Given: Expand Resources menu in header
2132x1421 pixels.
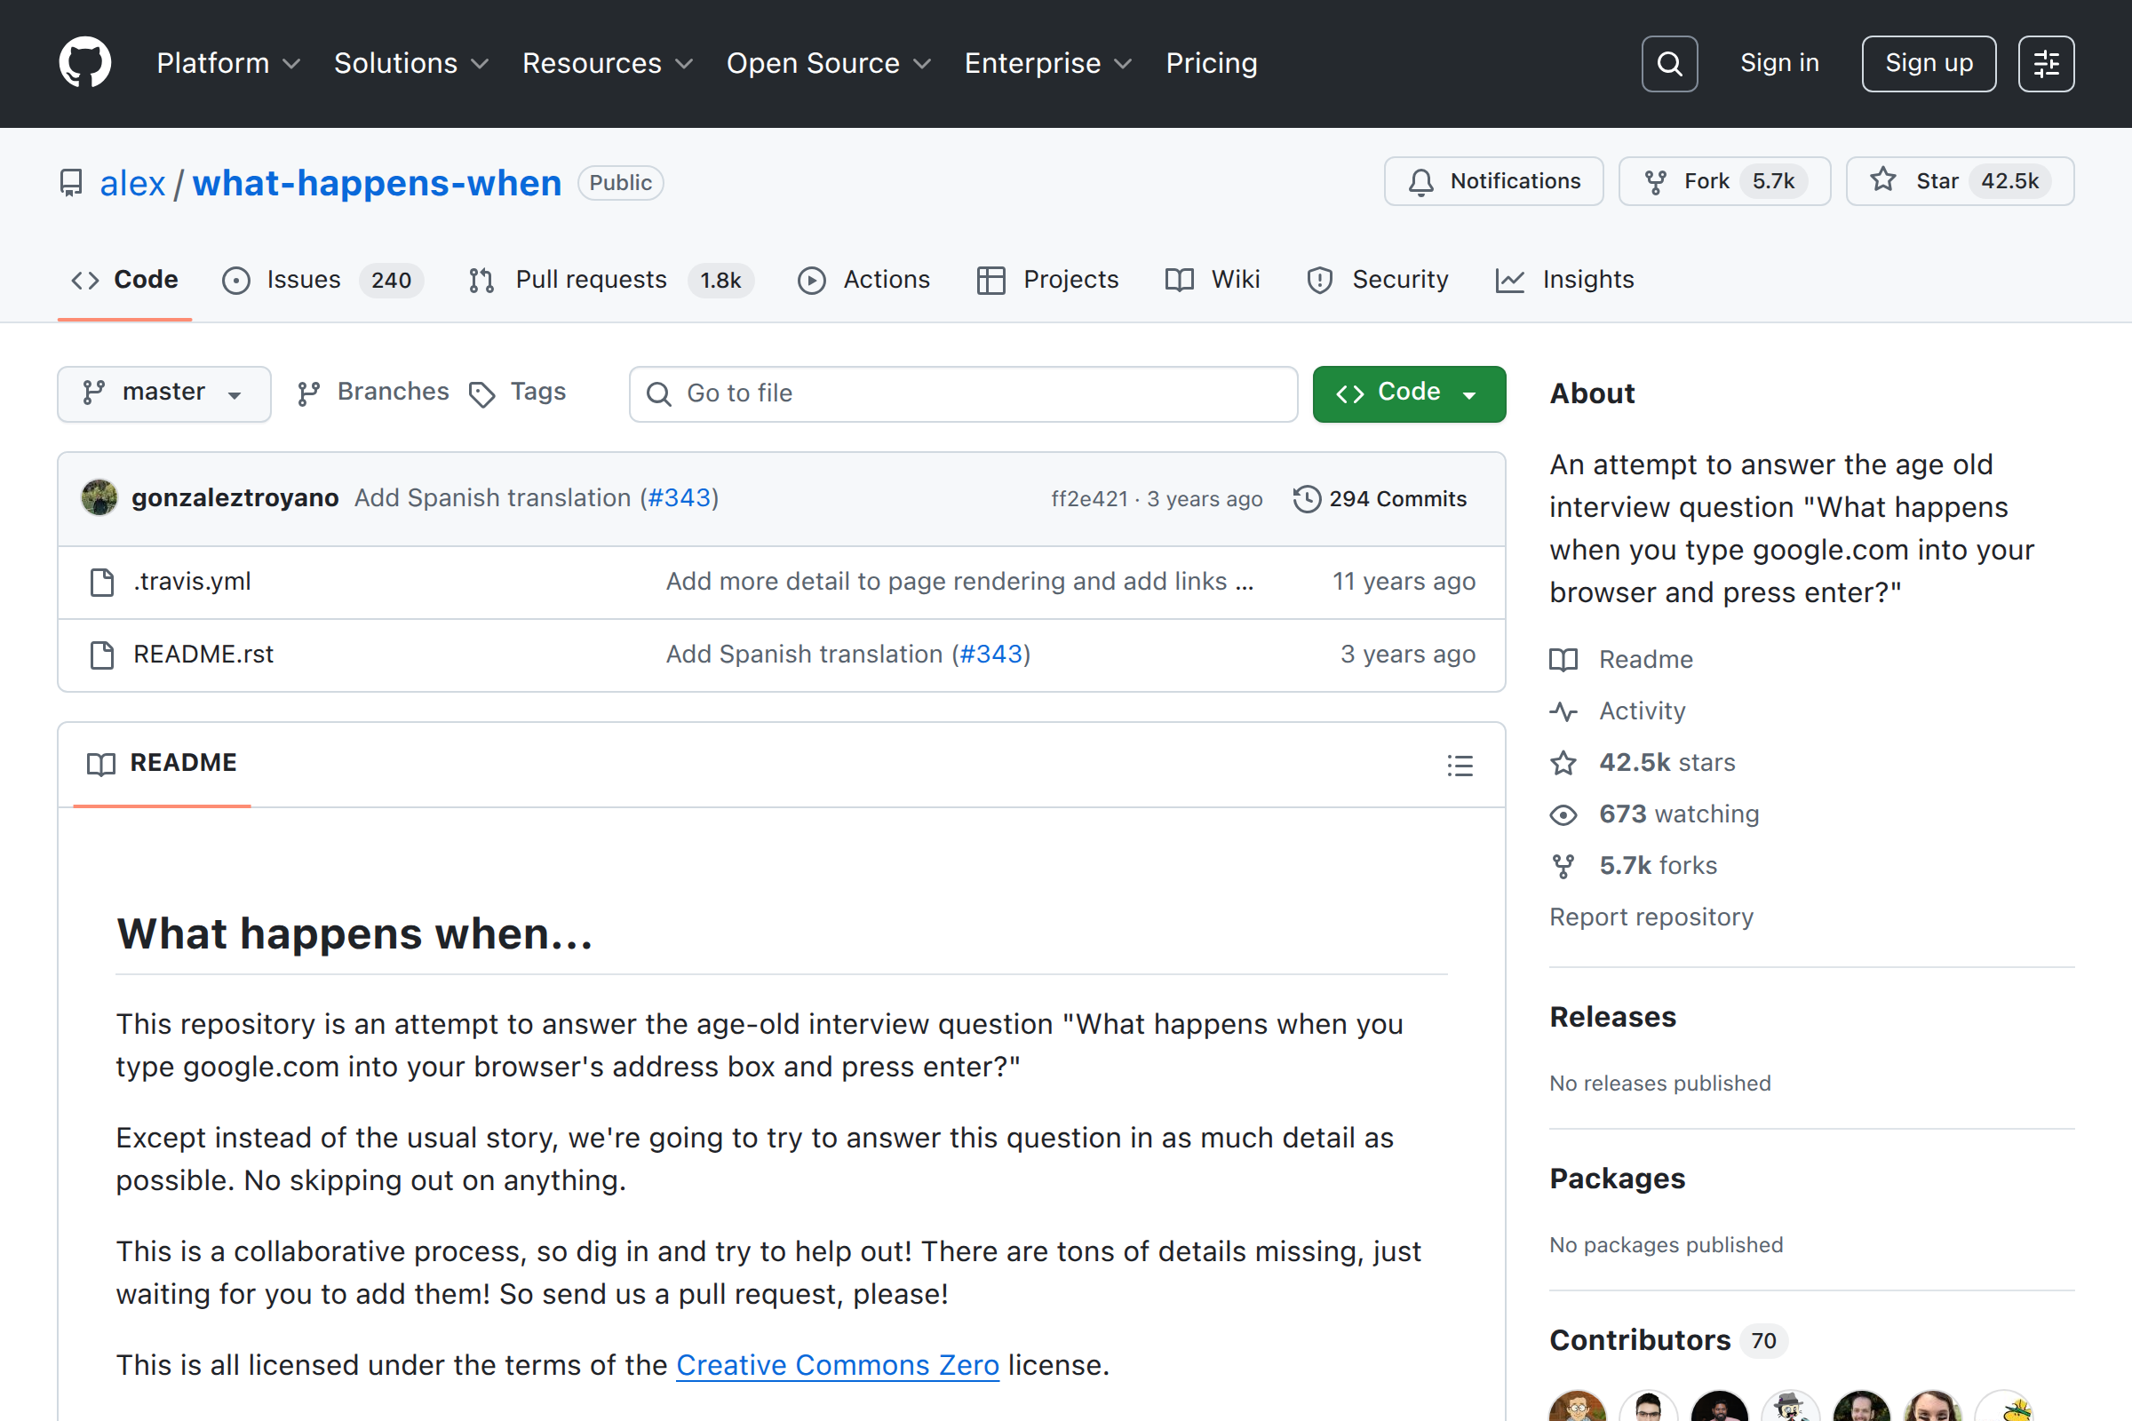Looking at the screenshot, I should tap(608, 63).
